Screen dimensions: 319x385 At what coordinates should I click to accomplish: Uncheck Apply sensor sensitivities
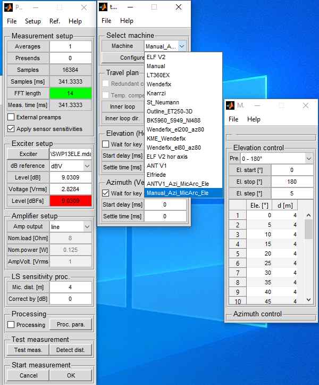point(11,129)
